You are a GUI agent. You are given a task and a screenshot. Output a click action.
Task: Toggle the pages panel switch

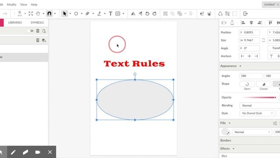click(x=31, y=31)
